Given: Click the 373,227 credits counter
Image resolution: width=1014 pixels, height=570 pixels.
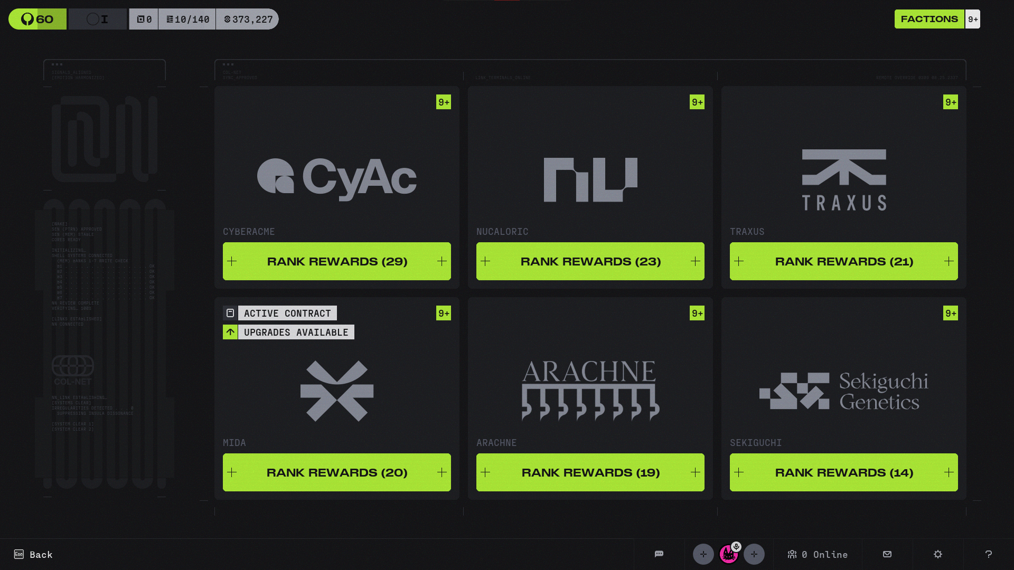Looking at the screenshot, I should [248, 19].
